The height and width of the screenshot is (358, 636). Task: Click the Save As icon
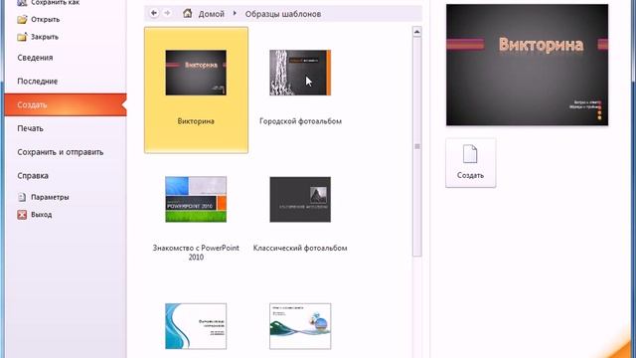pyautogui.click(x=22, y=2)
